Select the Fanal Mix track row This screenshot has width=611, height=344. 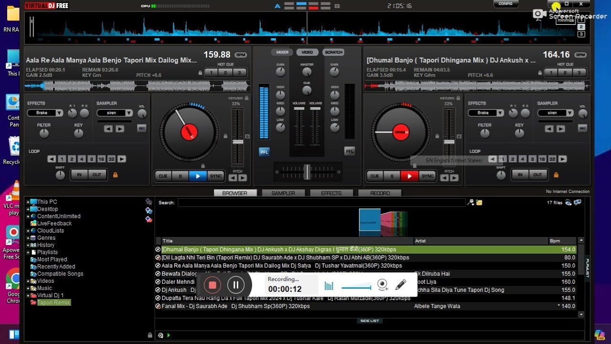[x=366, y=306]
